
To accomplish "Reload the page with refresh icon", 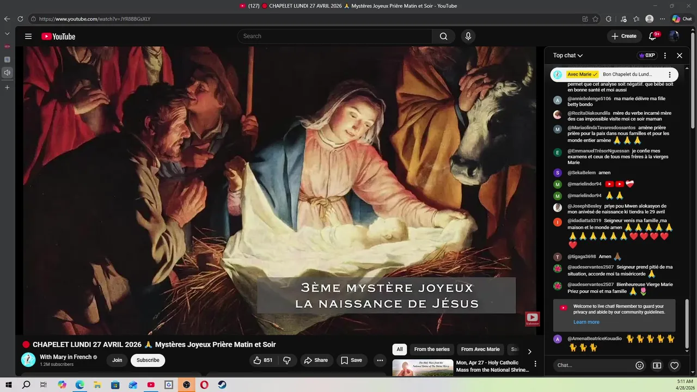I will (x=20, y=19).
